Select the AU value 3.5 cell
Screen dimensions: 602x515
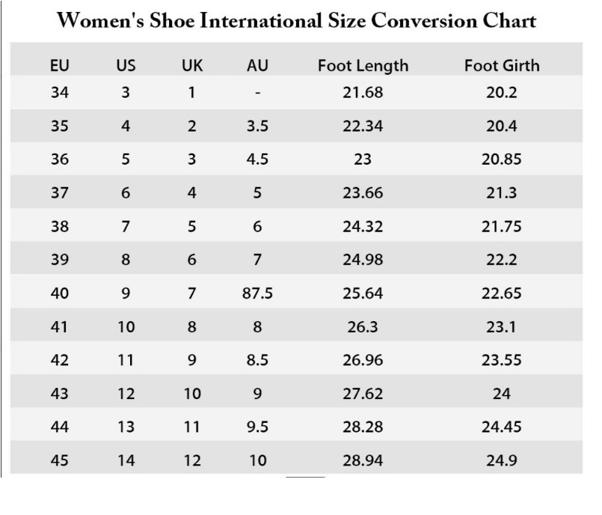coord(257,127)
